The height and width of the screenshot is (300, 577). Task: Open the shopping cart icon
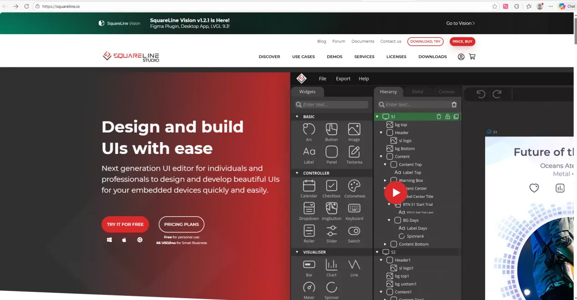(472, 57)
